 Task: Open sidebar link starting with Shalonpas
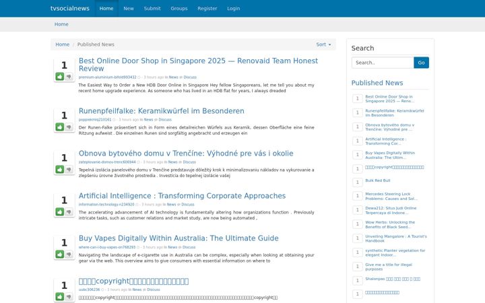[393, 279]
